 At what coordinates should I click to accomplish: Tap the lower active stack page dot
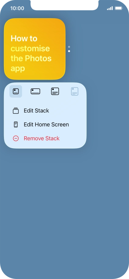point(69,51)
